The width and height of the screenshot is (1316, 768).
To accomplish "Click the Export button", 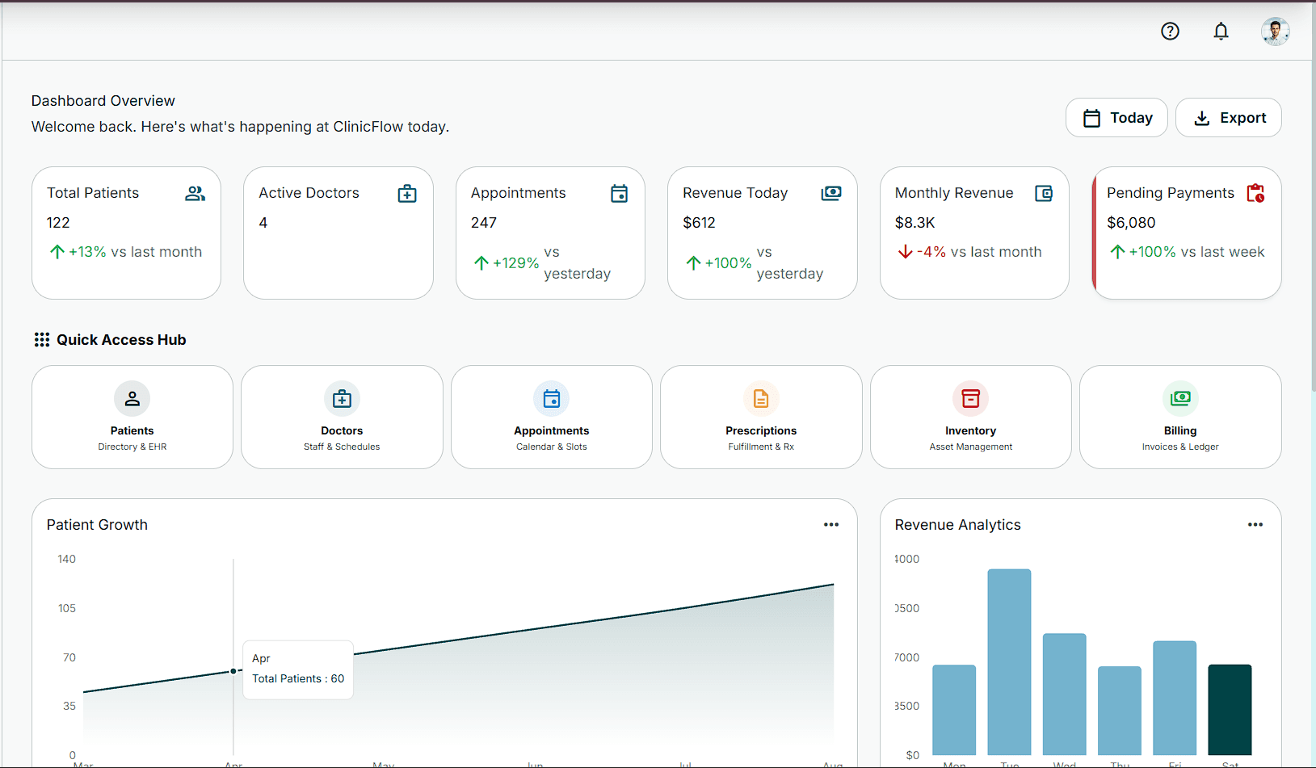I will click(1228, 118).
